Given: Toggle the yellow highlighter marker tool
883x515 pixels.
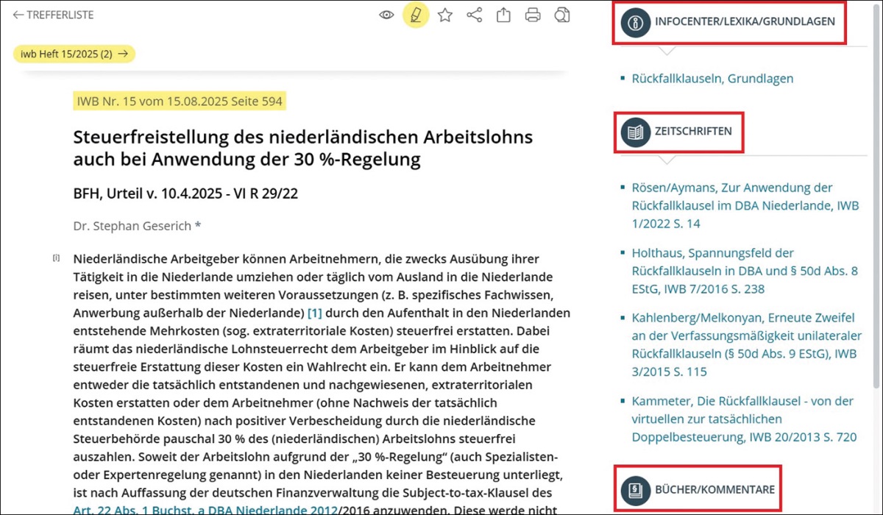Looking at the screenshot, I should 416,15.
